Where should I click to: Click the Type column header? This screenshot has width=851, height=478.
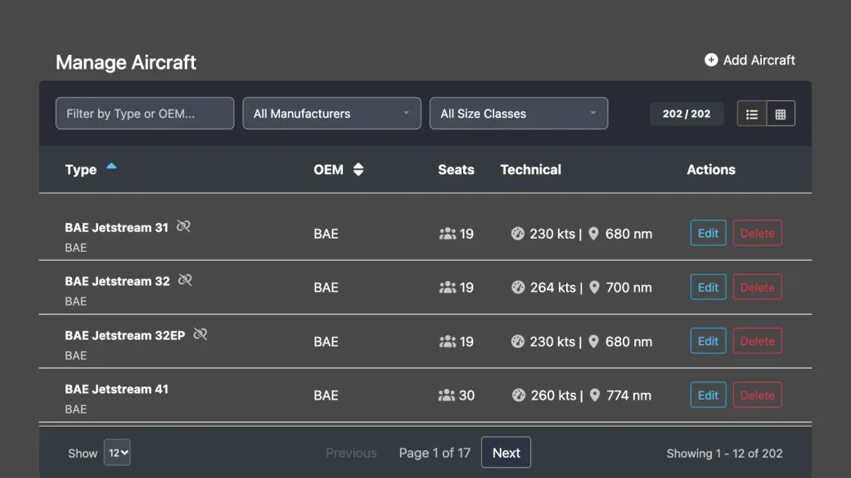click(x=81, y=170)
